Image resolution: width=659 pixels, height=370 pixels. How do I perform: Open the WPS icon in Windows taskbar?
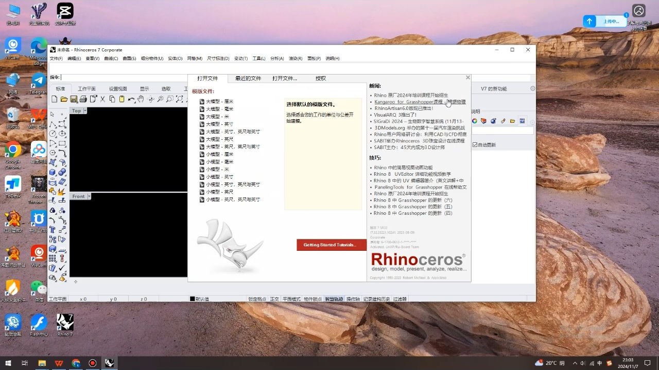click(59, 363)
